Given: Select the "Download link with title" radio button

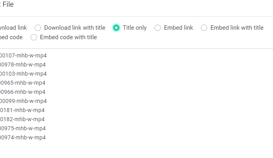Looking at the screenshot, I should (38, 28).
